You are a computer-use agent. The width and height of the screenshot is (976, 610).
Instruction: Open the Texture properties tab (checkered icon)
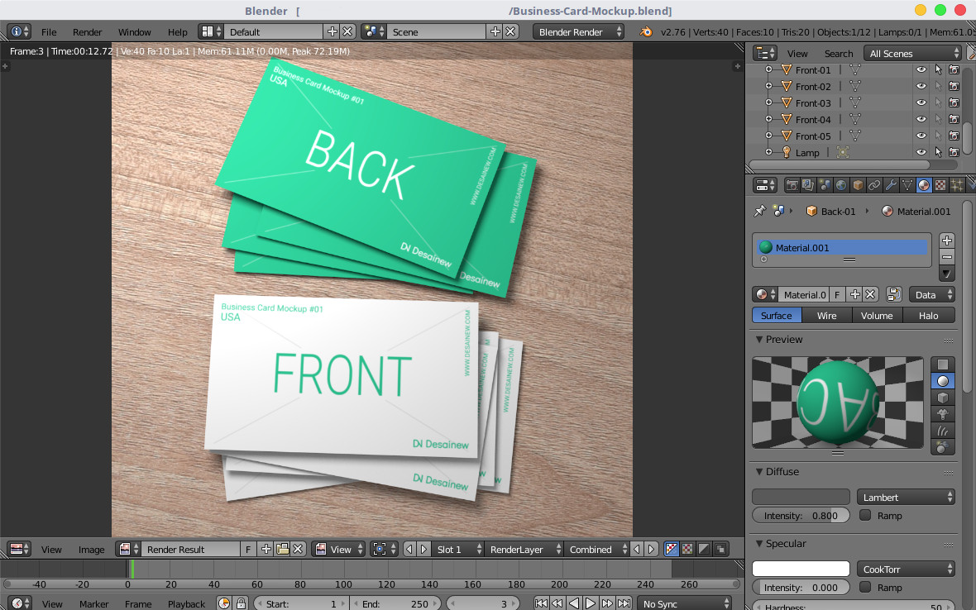pyautogui.click(x=940, y=184)
